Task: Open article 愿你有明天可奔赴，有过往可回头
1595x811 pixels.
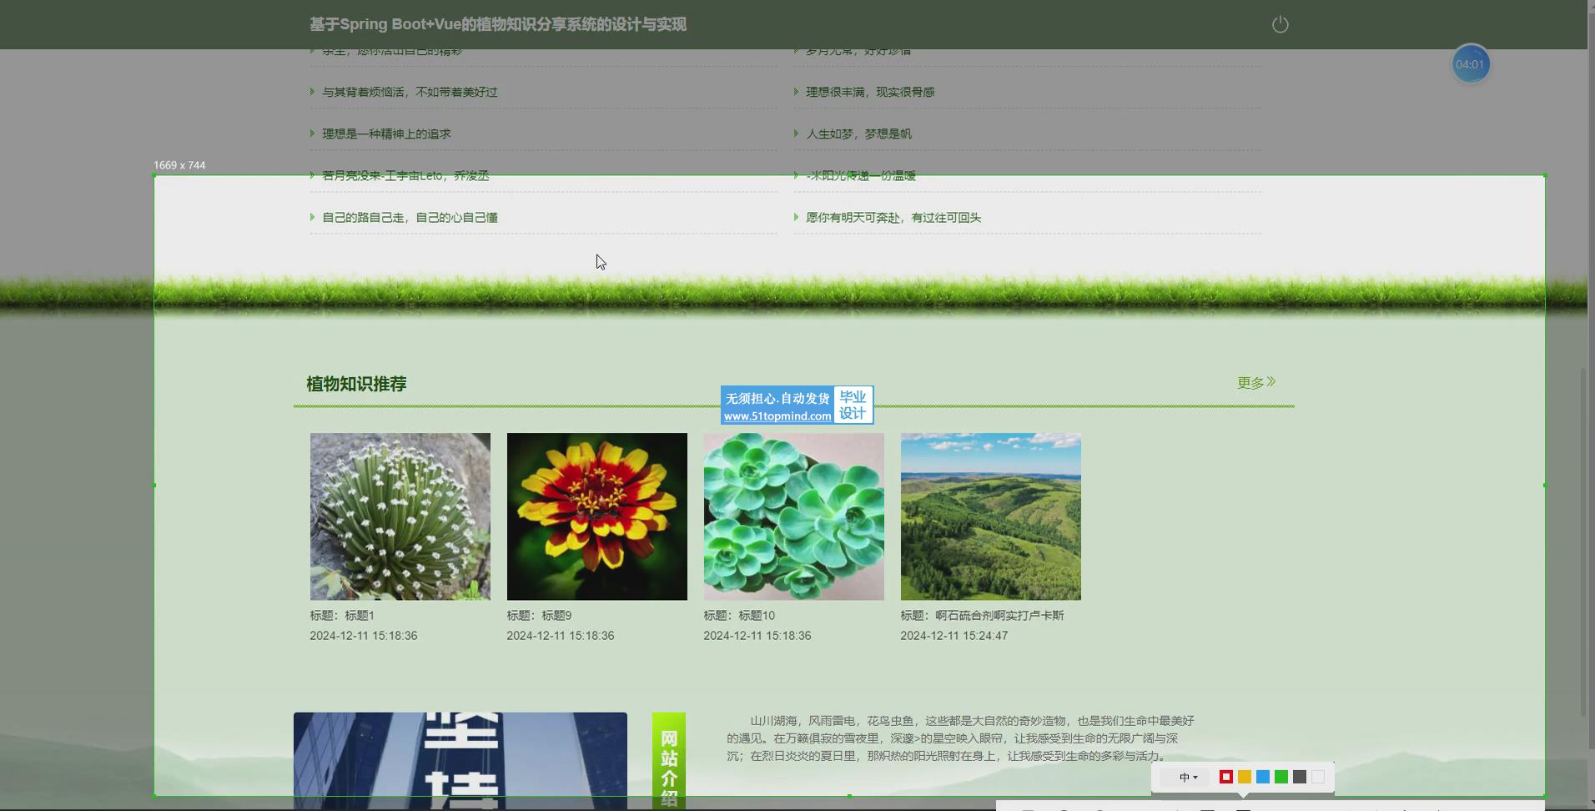Action: tap(893, 218)
